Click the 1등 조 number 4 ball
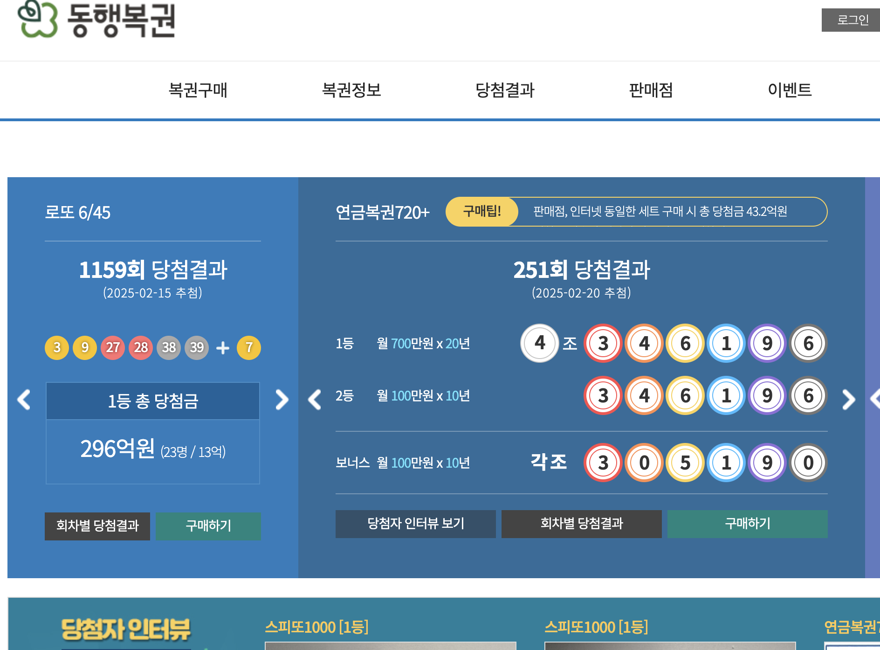Screen dimensions: 880x650 540,343
